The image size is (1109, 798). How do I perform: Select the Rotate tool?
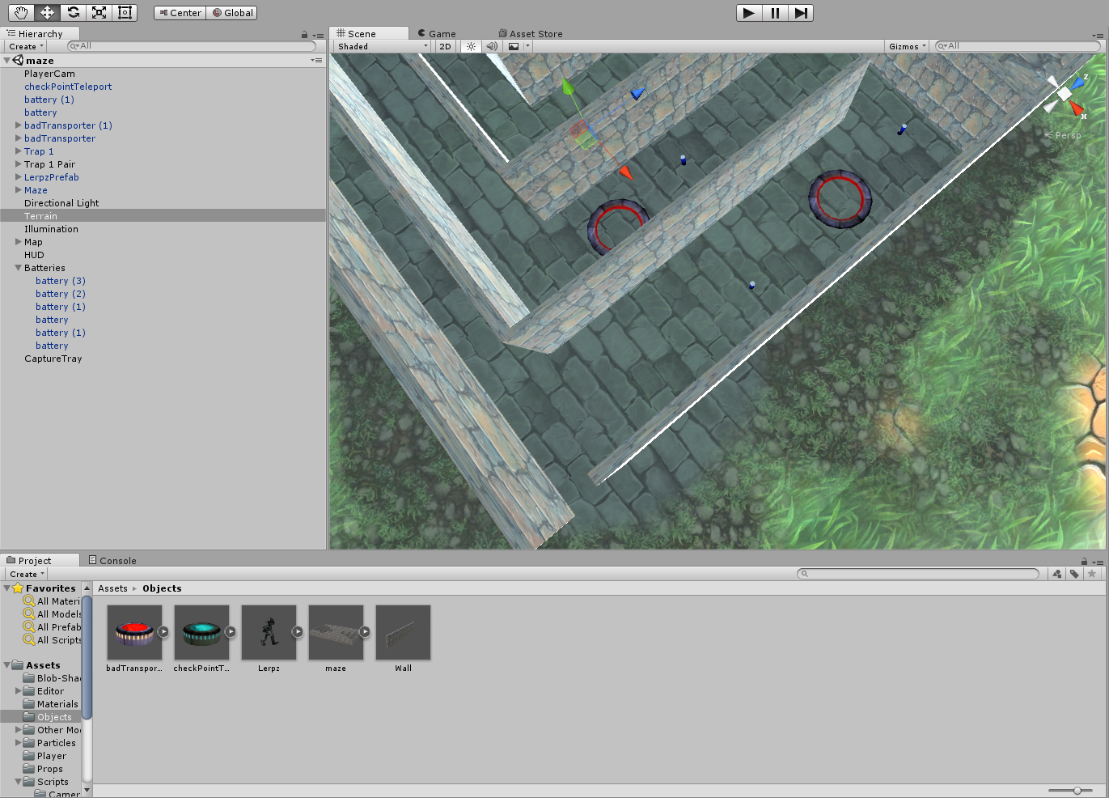[73, 12]
